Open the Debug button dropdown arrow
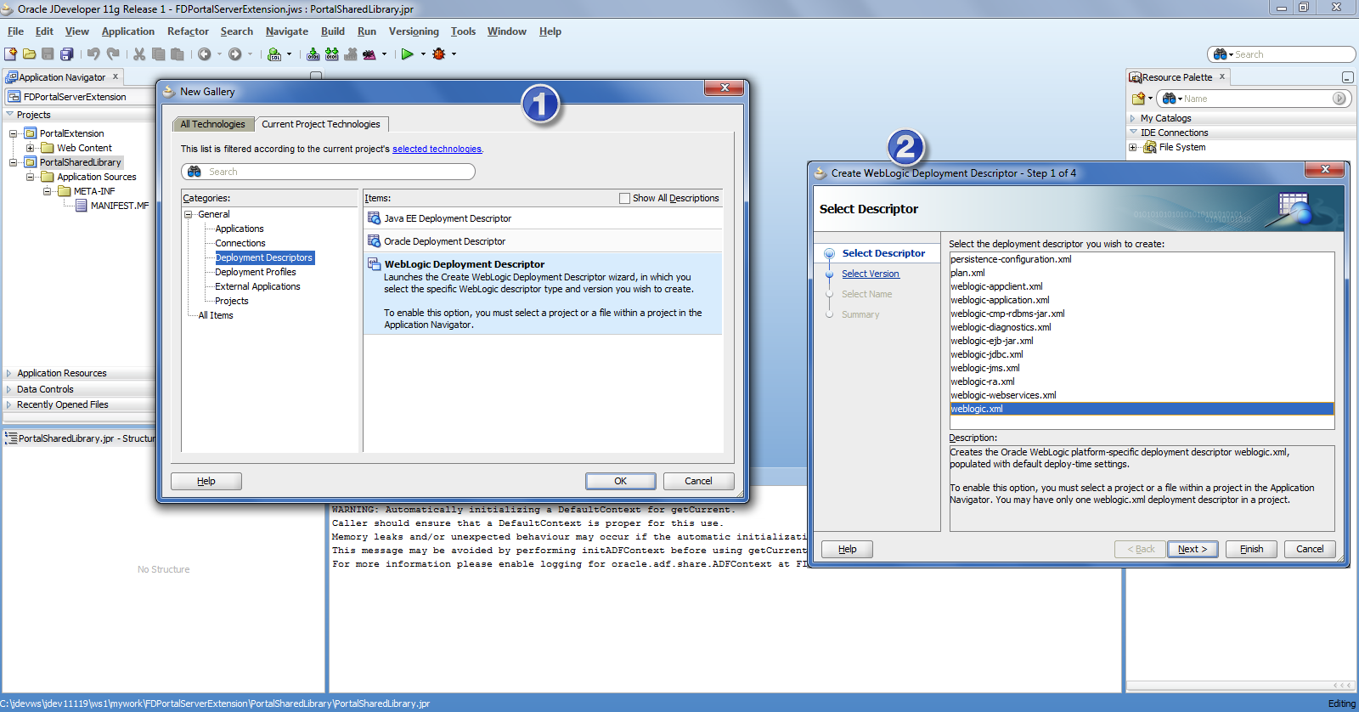This screenshot has width=1359, height=712. coord(454,54)
